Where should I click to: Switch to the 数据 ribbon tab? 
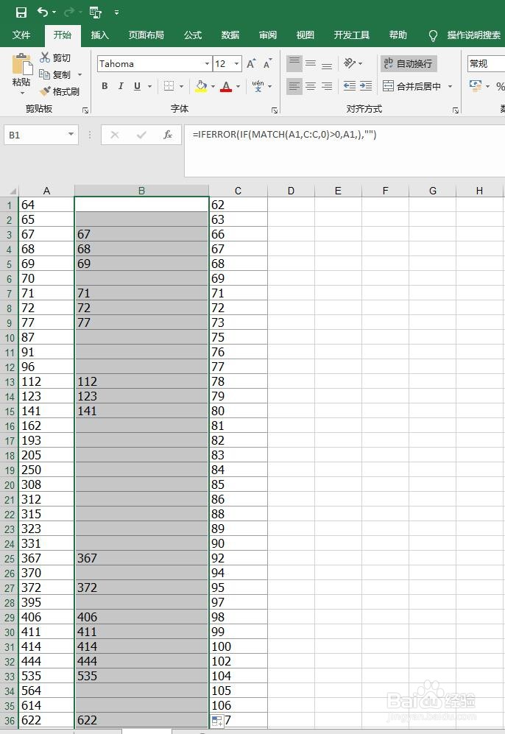[230, 35]
